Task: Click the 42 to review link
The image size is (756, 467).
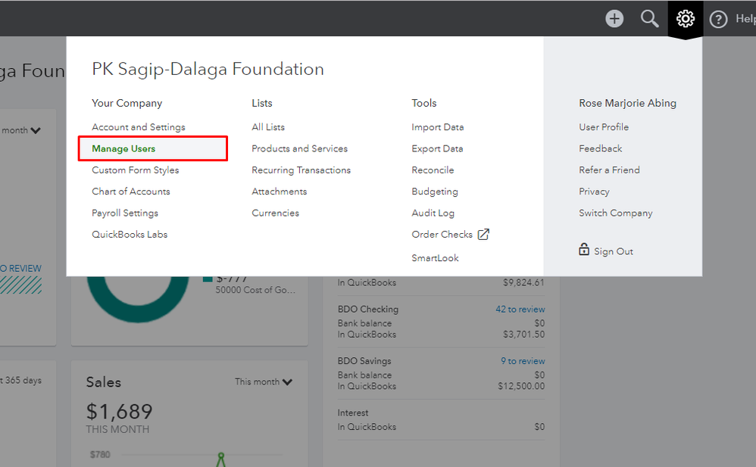Action: pos(520,310)
